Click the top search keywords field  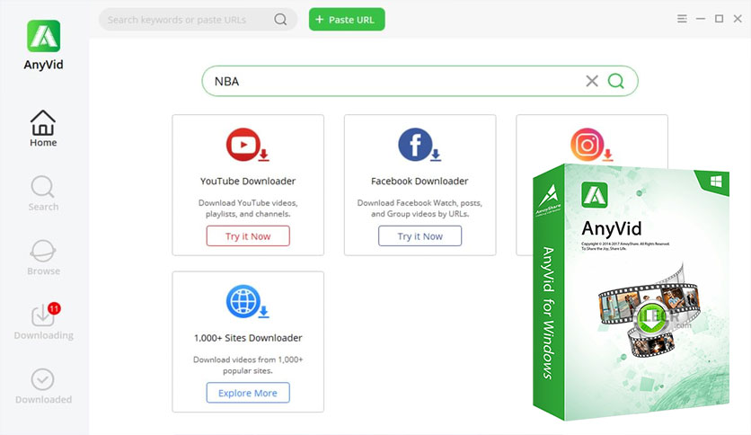189,19
